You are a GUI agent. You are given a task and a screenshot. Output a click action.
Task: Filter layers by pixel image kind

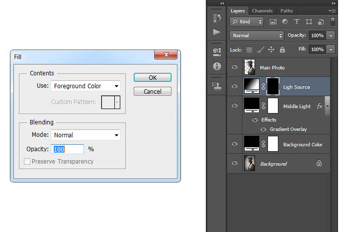(x=273, y=22)
